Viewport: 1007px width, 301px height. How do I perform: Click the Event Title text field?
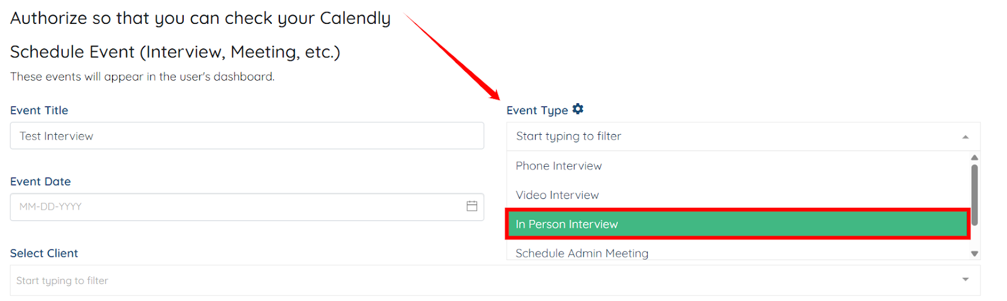(x=247, y=136)
